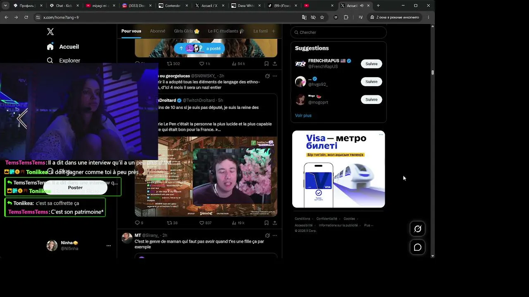Show new posts via 'a posté' pill
This screenshot has width=529, height=297.
[199, 48]
